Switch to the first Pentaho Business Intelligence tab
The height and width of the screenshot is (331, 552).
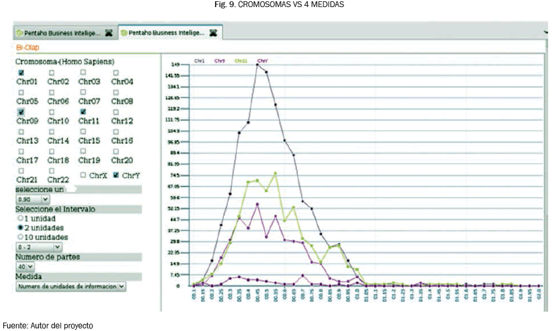point(61,32)
